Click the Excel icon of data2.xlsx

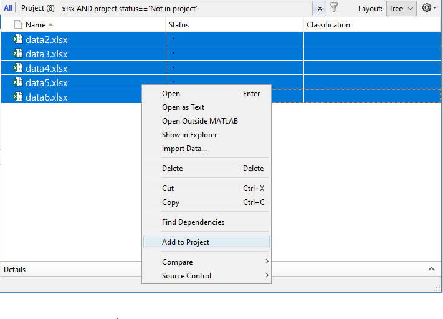point(18,39)
